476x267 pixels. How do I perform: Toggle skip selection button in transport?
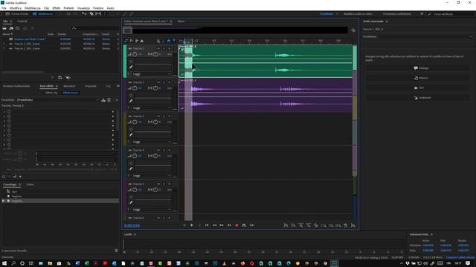[x=251, y=225]
